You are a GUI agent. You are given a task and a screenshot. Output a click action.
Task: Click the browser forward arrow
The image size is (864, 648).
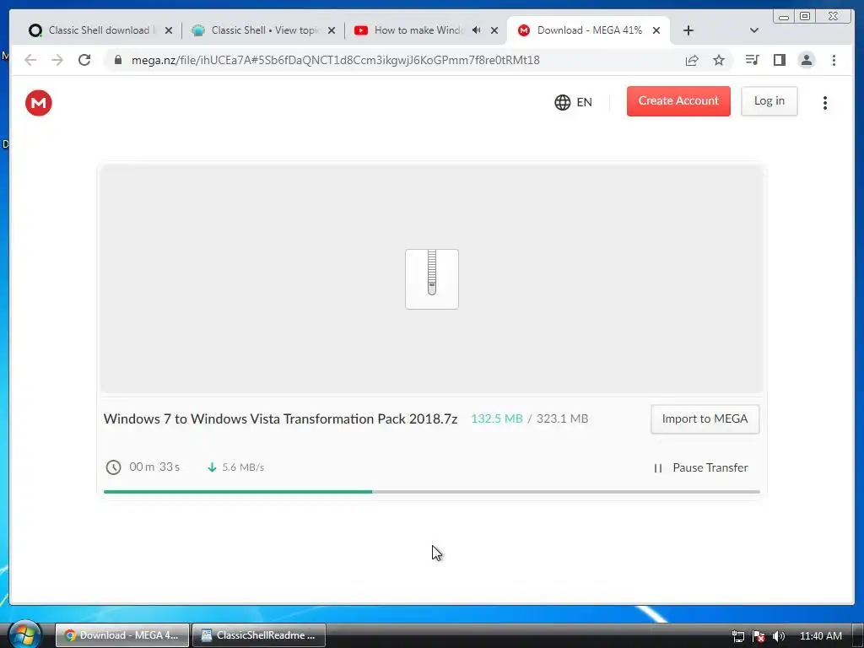click(57, 60)
